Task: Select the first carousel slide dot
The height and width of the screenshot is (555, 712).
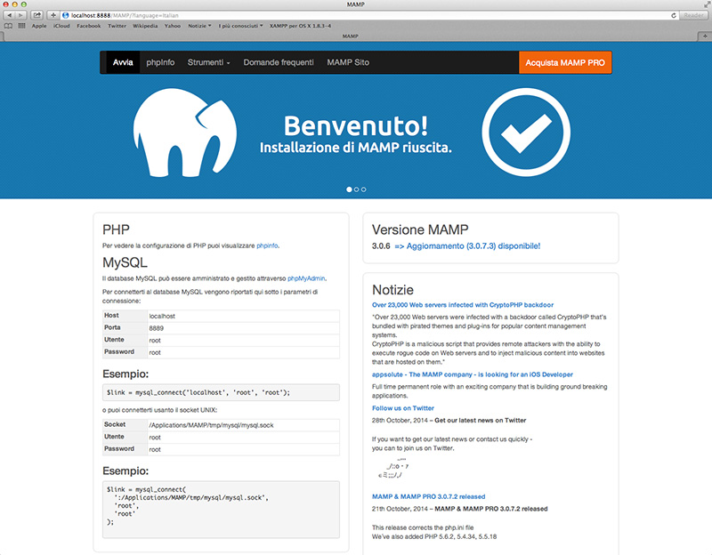Action: 349,189
